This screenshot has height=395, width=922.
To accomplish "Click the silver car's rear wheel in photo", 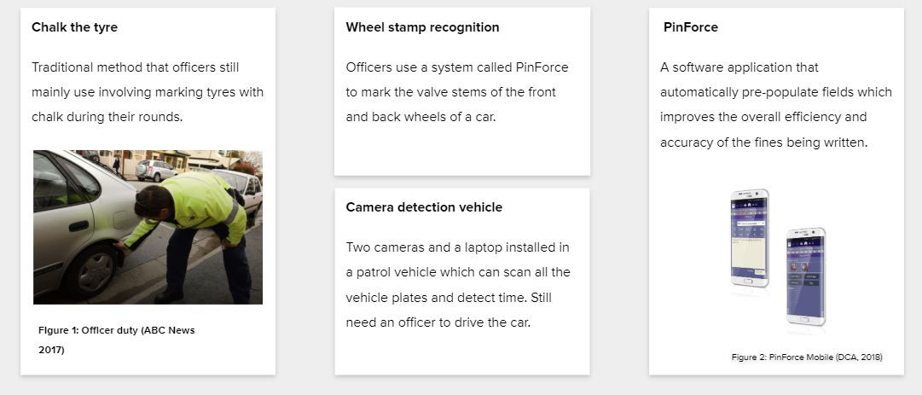I will tap(96, 271).
